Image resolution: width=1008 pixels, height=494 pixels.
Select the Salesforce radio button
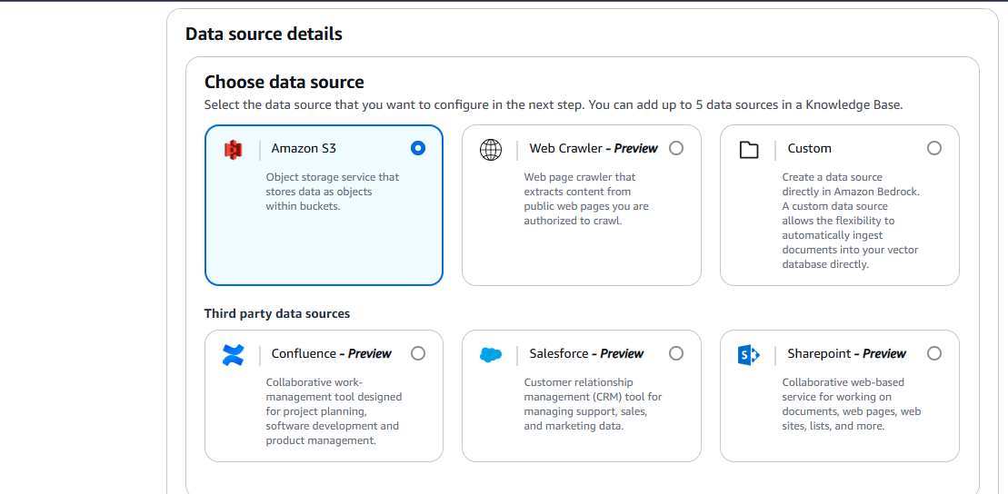tap(676, 353)
